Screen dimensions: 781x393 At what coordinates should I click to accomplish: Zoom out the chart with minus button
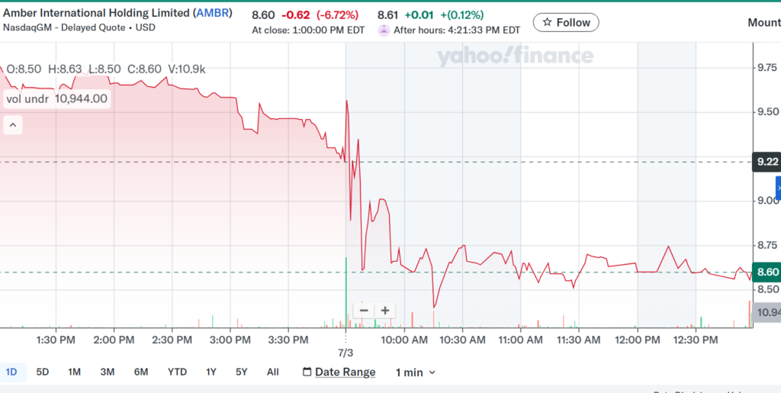coord(364,311)
